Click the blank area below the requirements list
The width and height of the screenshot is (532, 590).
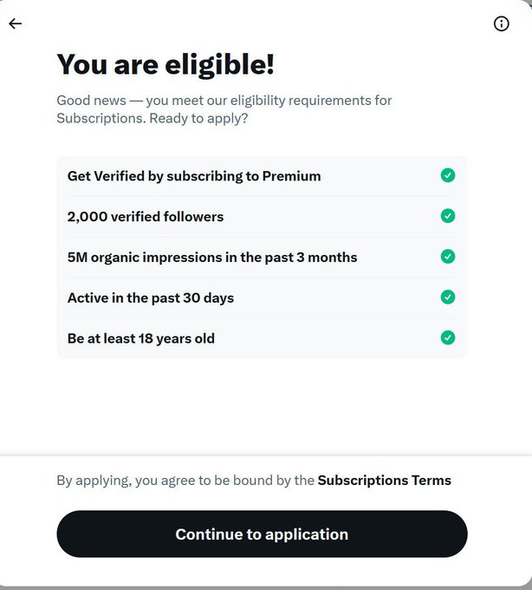262,403
